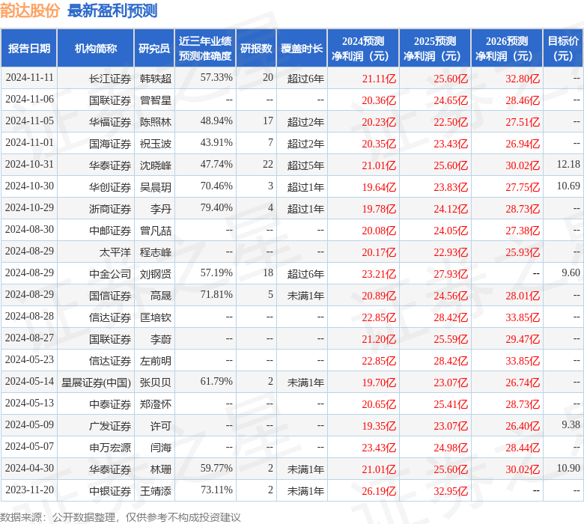Click 中泰证券 institution name
The height and width of the screenshot is (524, 584).
coord(110,404)
